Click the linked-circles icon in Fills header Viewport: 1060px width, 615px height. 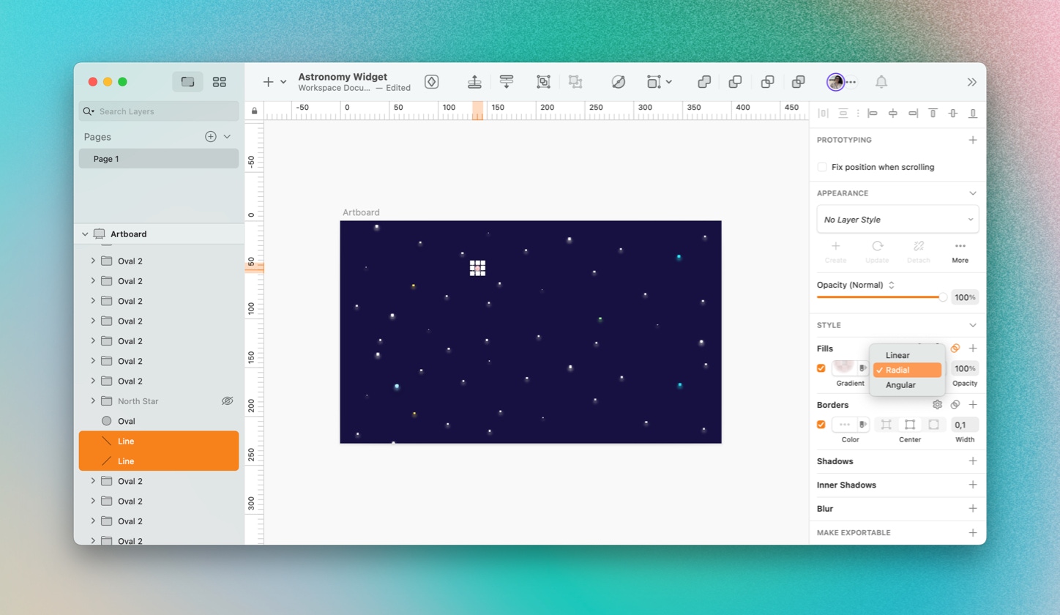pyautogui.click(x=955, y=348)
